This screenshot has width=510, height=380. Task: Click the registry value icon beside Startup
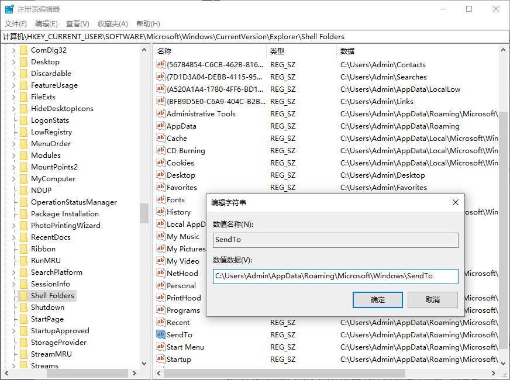click(x=161, y=360)
